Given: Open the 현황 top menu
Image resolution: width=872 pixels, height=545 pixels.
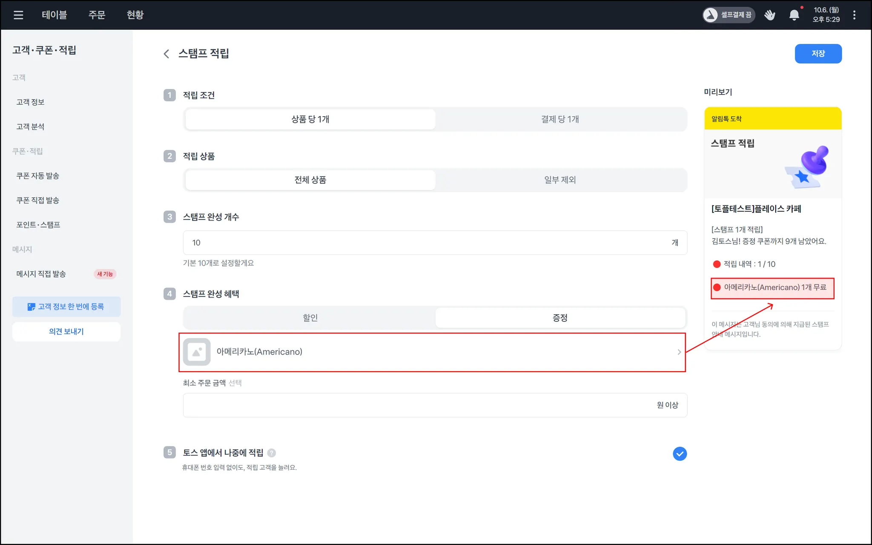Looking at the screenshot, I should coord(135,15).
